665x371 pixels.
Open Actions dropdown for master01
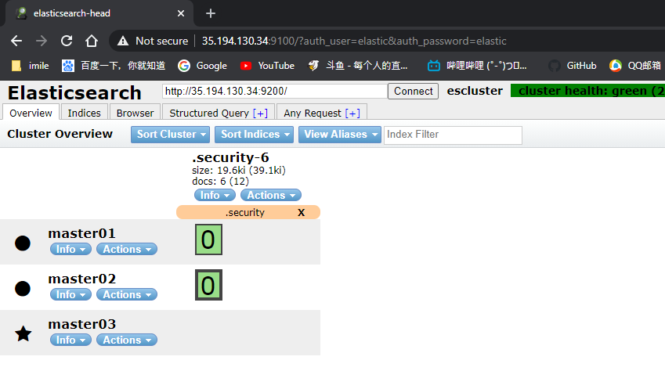(x=127, y=249)
